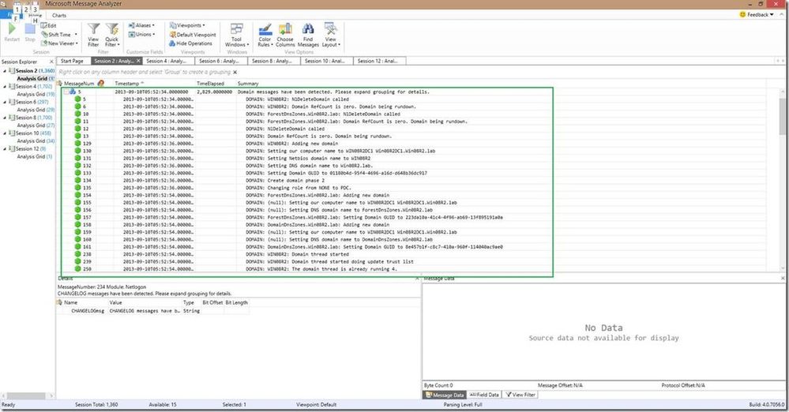Toggle Hide Operations in Viewpoints group
The height and width of the screenshot is (412, 789).
[x=190, y=43]
